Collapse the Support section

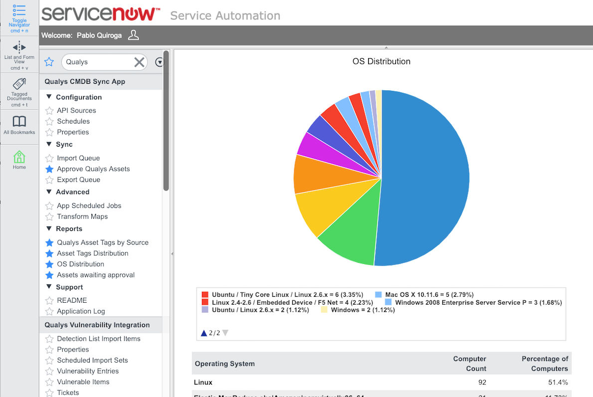(49, 287)
